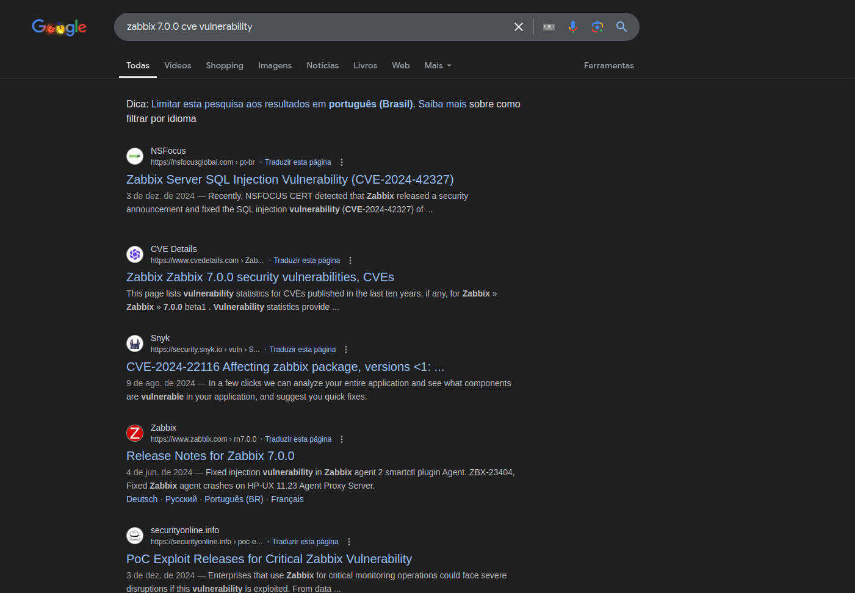Click the www.cvedetails.com URL breadcrumb
Image resolution: width=855 pixels, height=593 pixels.
pyautogui.click(x=207, y=261)
